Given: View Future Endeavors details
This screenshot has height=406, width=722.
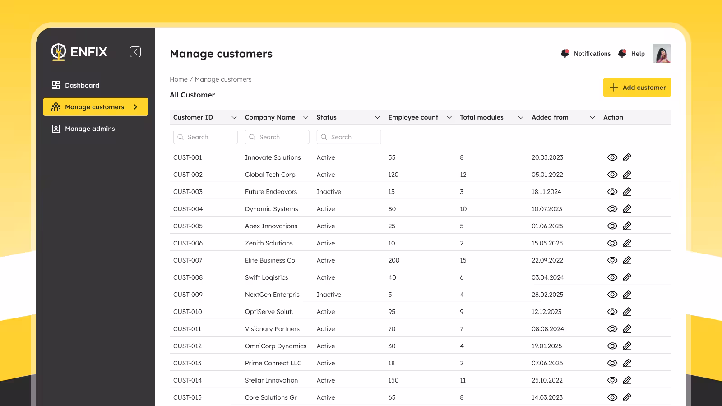Looking at the screenshot, I should 612,192.
